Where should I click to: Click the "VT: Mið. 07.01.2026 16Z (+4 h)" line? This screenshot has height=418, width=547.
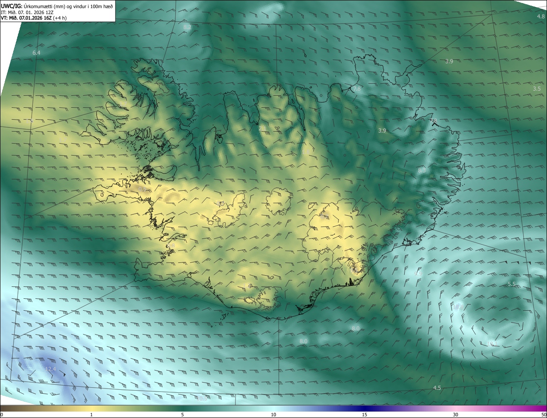pyautogui.click(x=34, y=18)
